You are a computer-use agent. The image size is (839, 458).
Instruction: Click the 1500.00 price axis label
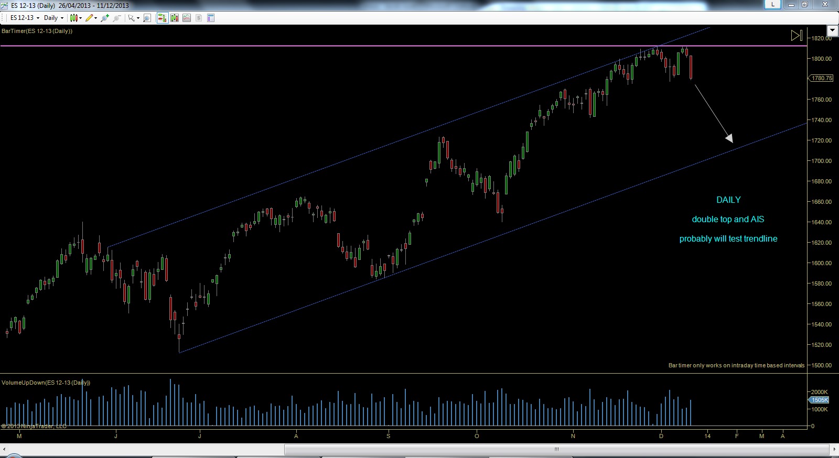821,365
